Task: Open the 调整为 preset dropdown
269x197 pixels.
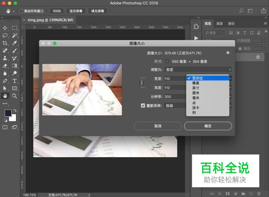Action: [198, 69]
